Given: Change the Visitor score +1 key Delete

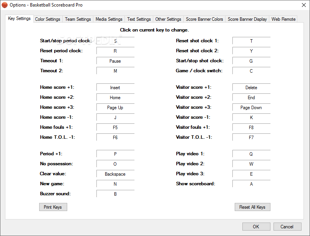Looking at the screenshot, I should [x=251, y=87].
